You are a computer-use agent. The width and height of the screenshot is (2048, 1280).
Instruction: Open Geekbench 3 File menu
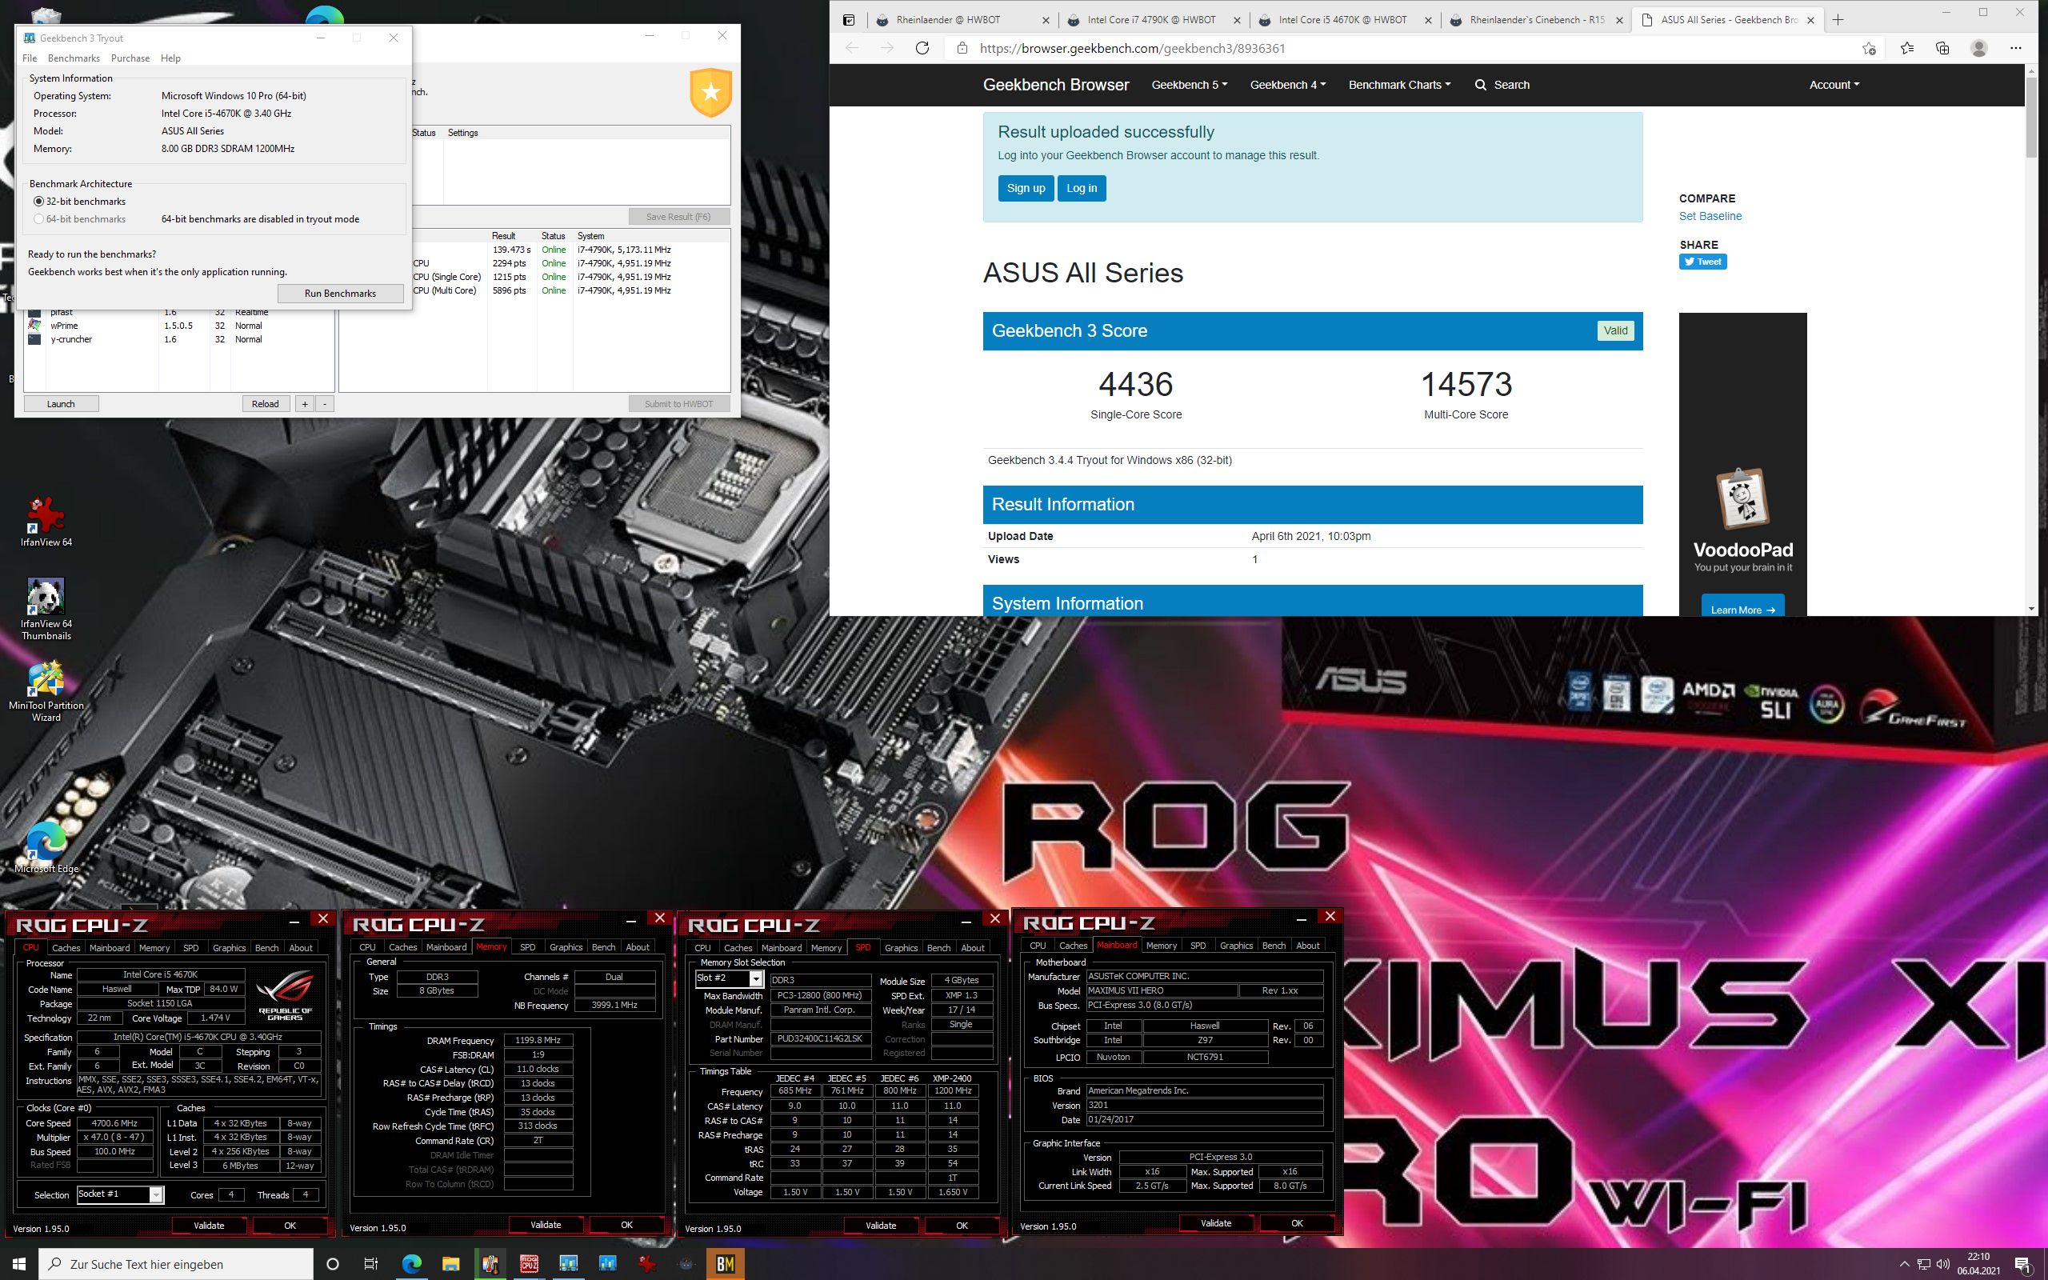[x=30, y=58]
